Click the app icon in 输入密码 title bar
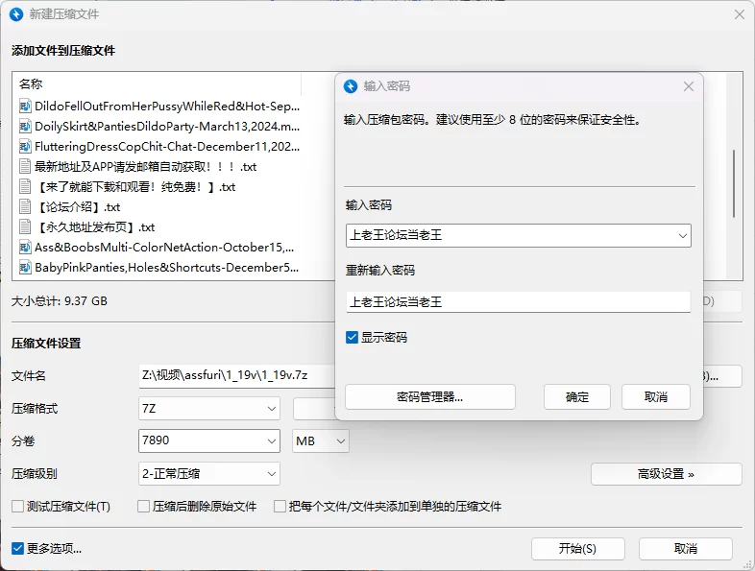755x571 pixels. 351,86
